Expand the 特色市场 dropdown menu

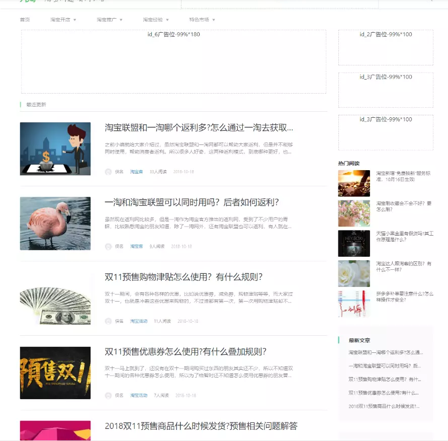[202, 20]
